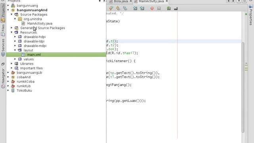Click the Important files node icon
The height and width of the screenshot is (143, 254).
pyautogui.click(x=16, y=68)
